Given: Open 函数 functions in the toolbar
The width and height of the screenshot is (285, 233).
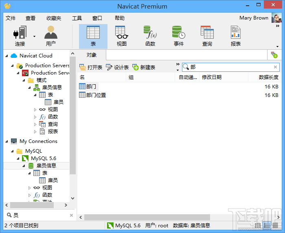Looking at the screenshot, I should [150, 36].
